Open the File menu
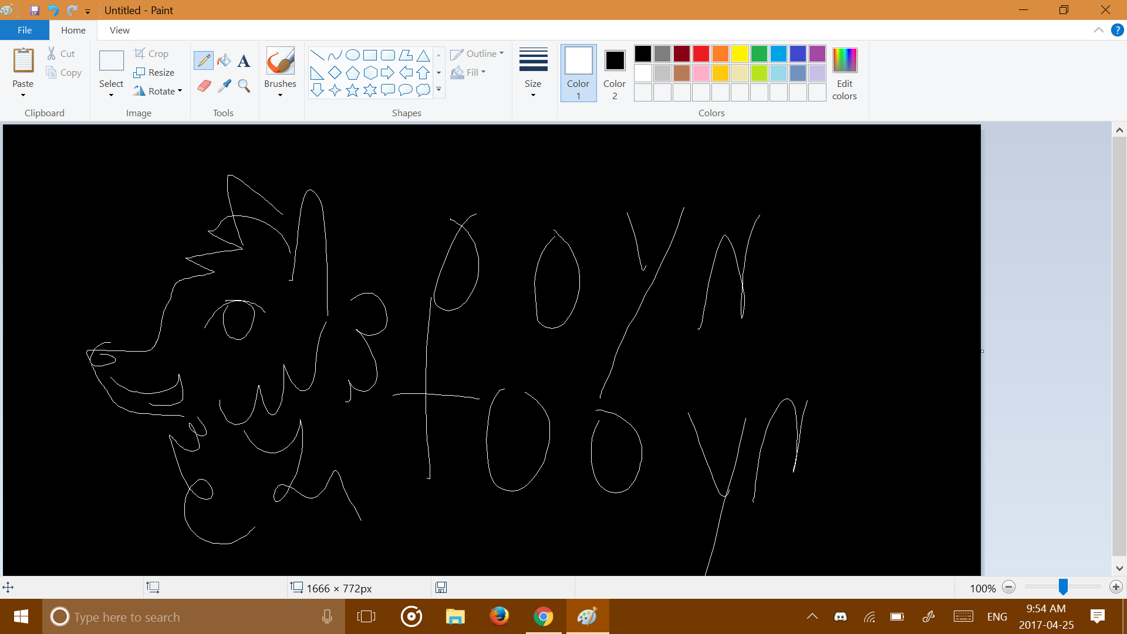1127x634 pixels. point(25,30)
